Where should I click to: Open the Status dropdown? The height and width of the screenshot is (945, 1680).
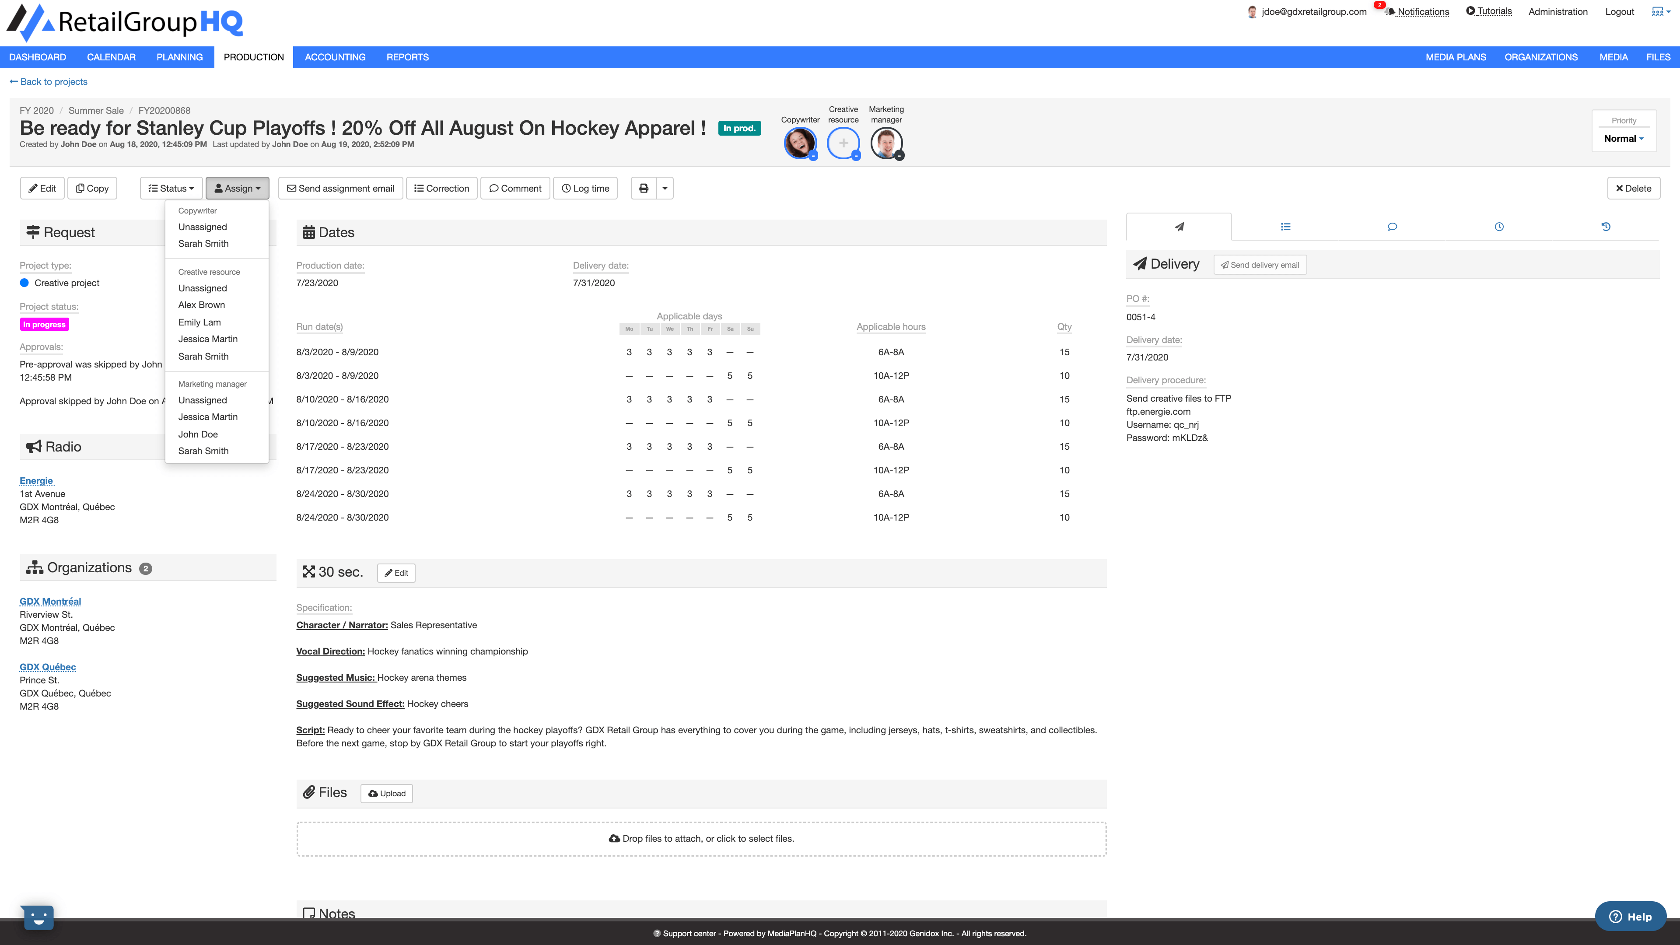point(171,188)
